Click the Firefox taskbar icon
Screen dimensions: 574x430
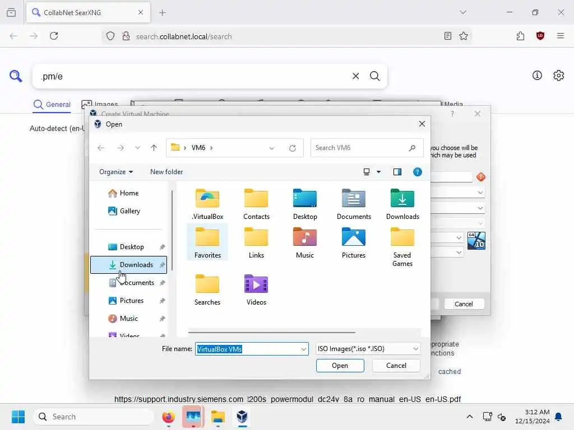pos(168,417)
